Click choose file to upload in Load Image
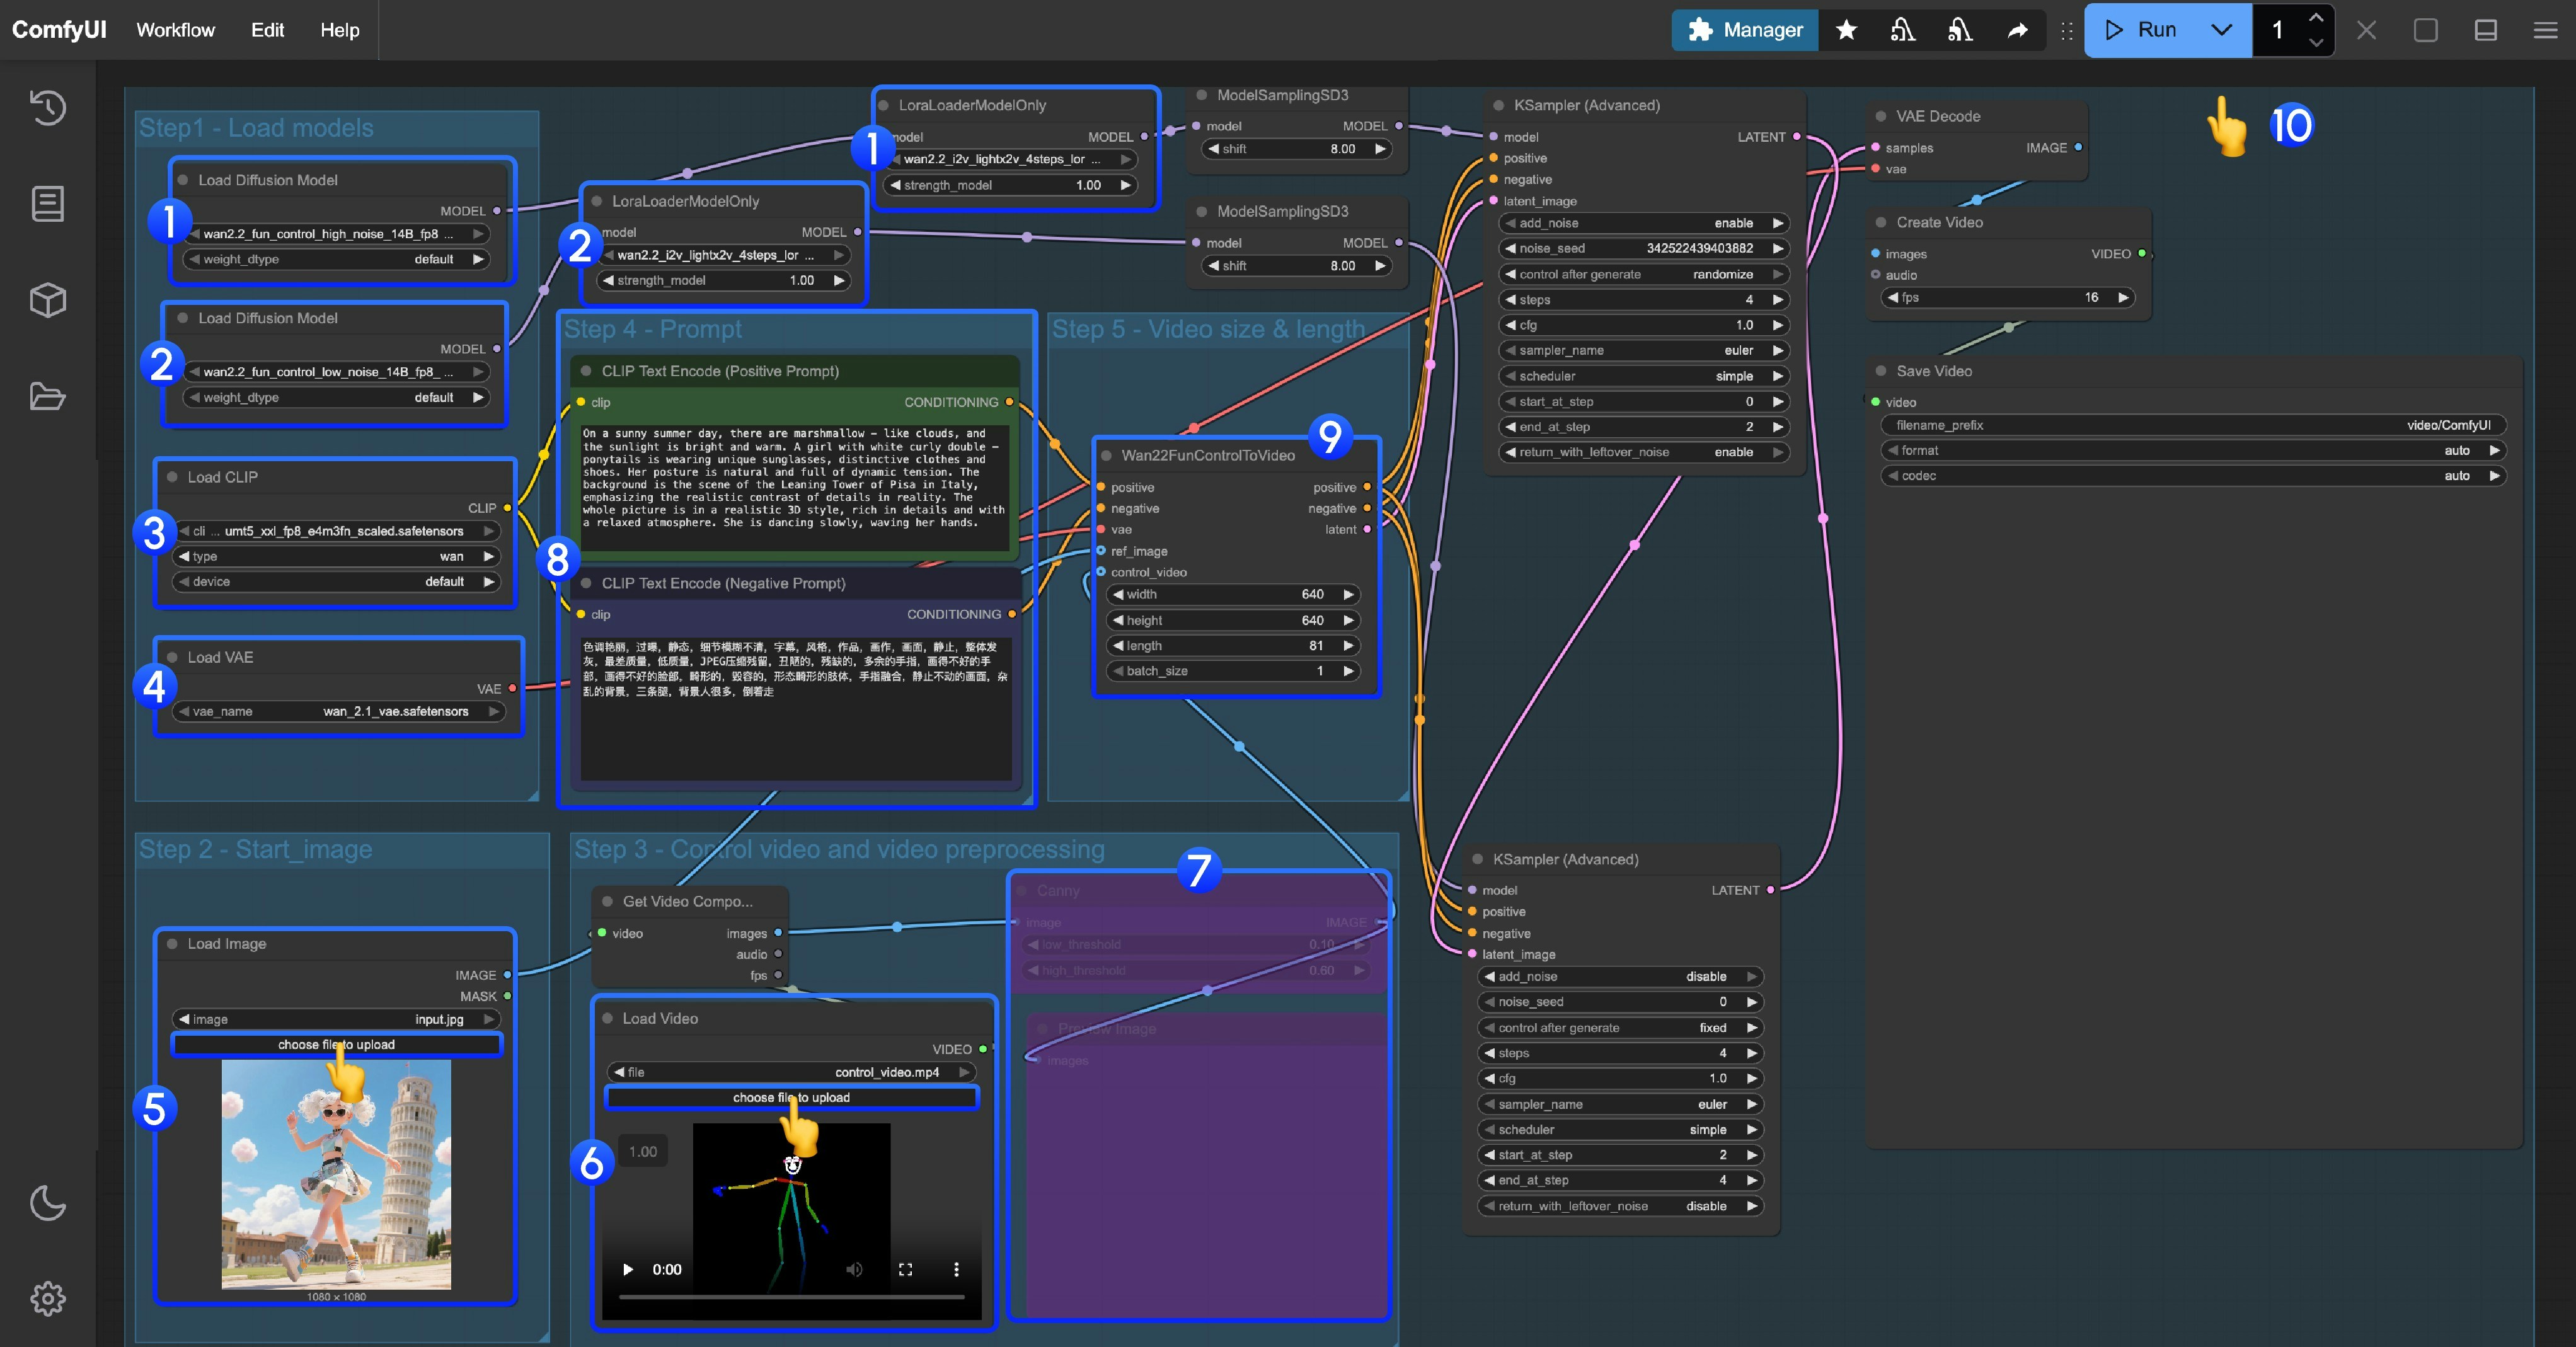Viewport: 2576px width, 1347px height. 337,1045
